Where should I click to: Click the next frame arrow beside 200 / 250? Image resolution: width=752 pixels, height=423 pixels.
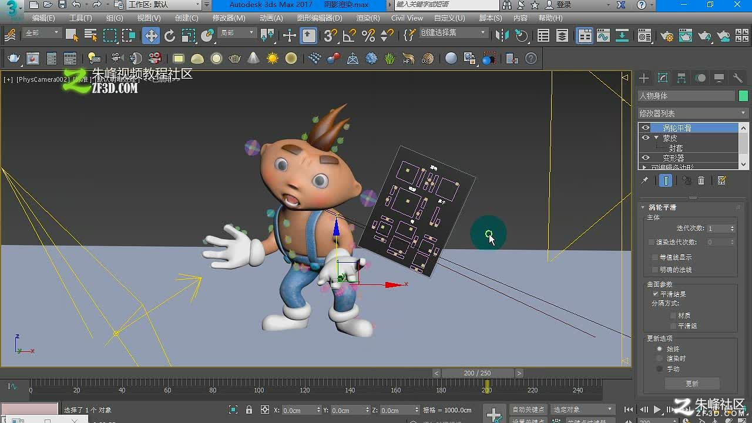pyautogui.click(x=519, y=373)
